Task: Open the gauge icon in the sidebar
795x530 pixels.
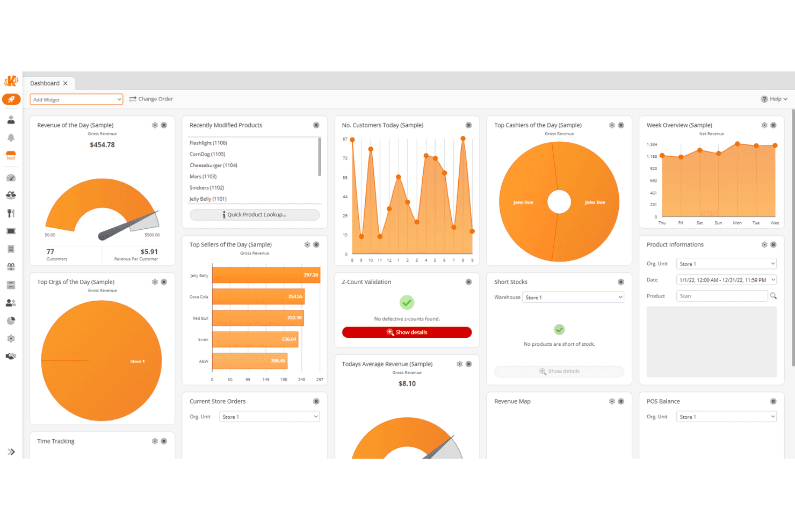Action: (x=11, y=178)
